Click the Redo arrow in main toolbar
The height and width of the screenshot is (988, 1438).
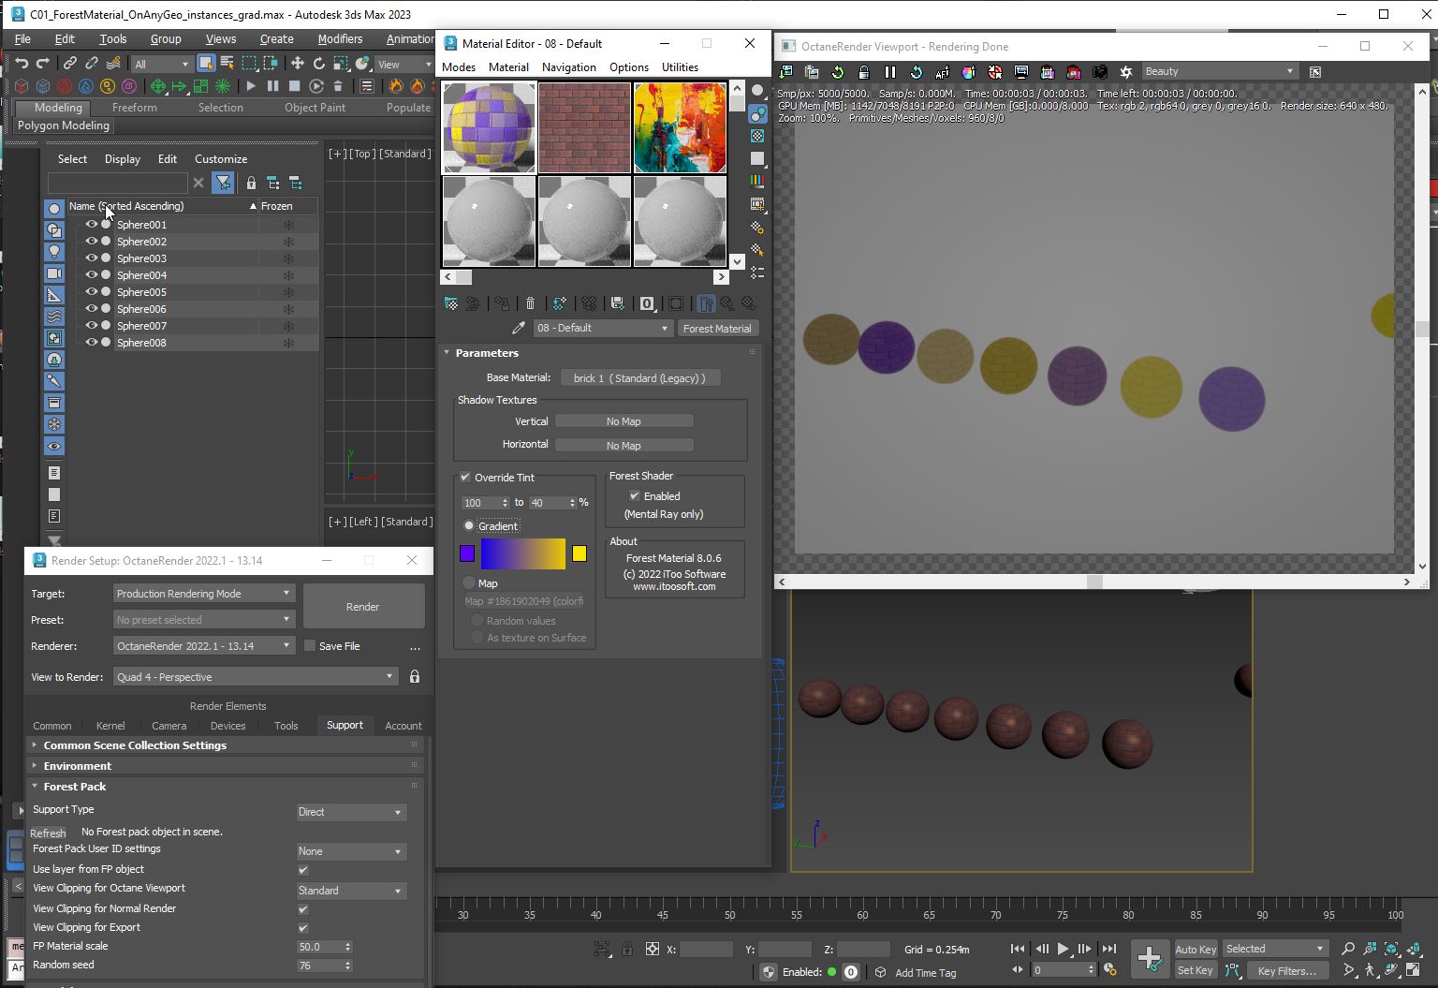click(x=43, y=64)
